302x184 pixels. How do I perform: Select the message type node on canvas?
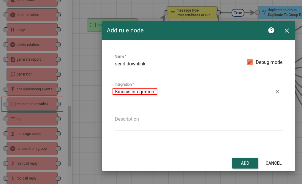(x=192, y=13)
